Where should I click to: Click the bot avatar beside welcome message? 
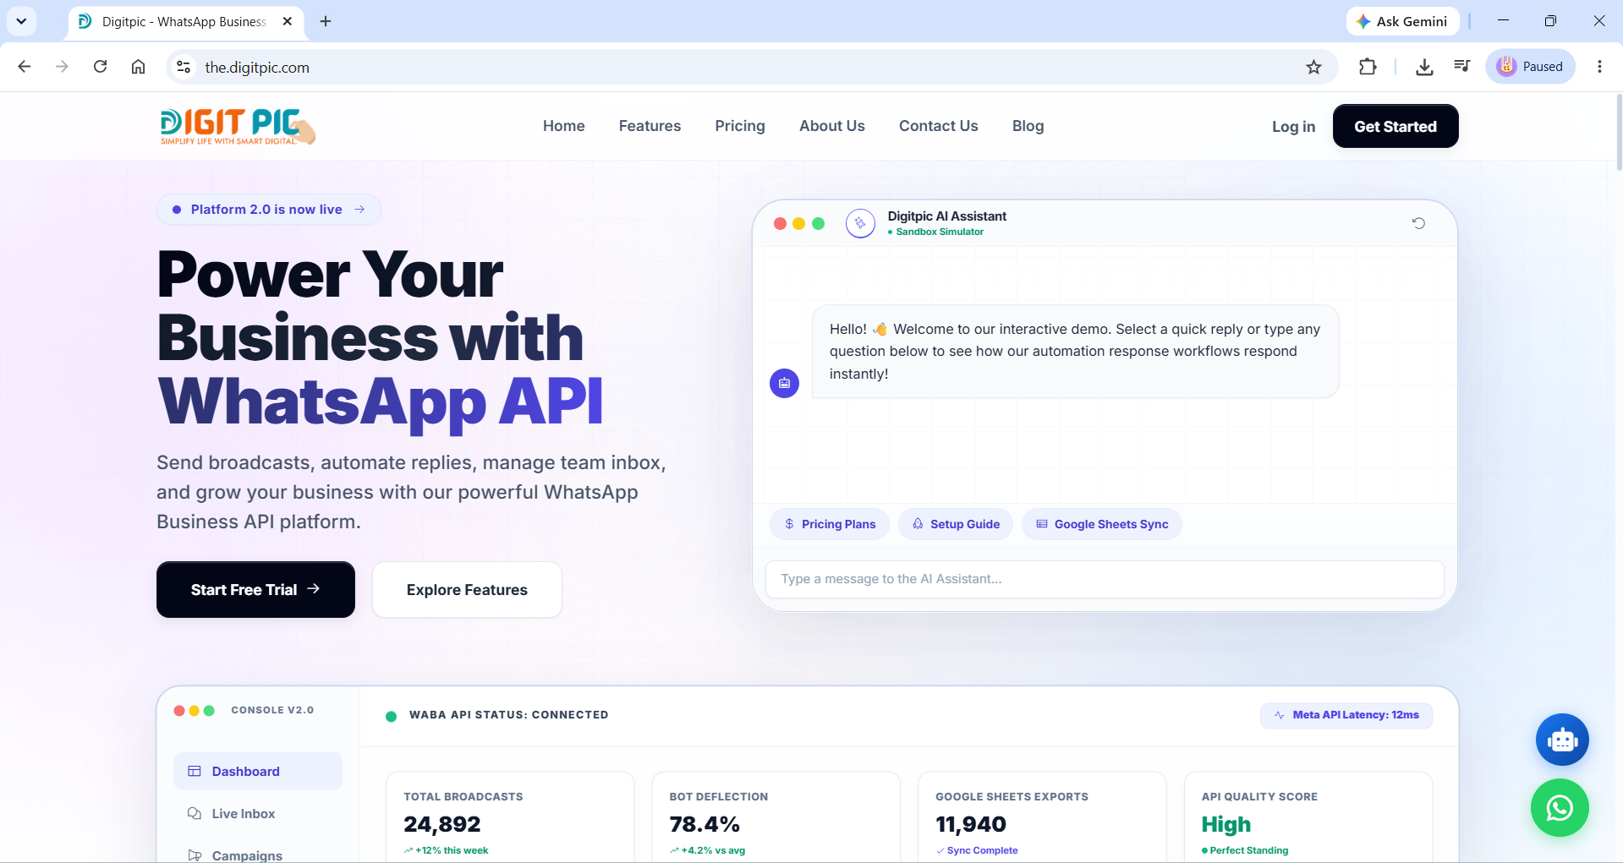pyautogui.click(x=784, y=383)
